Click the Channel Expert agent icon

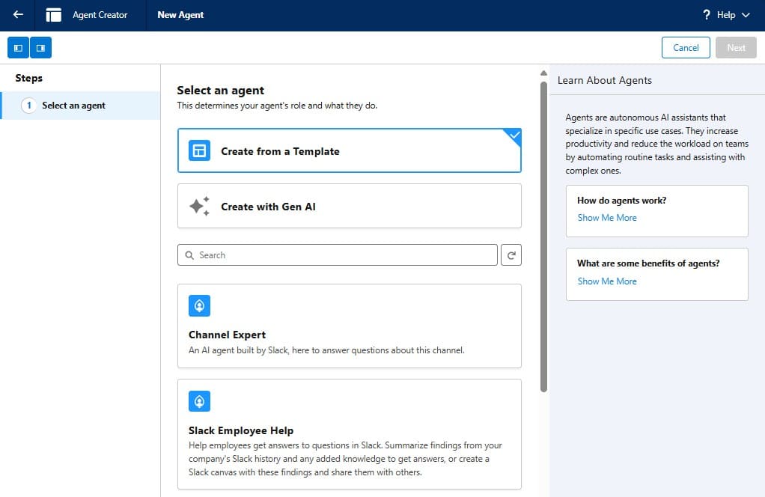click(199, 305)
